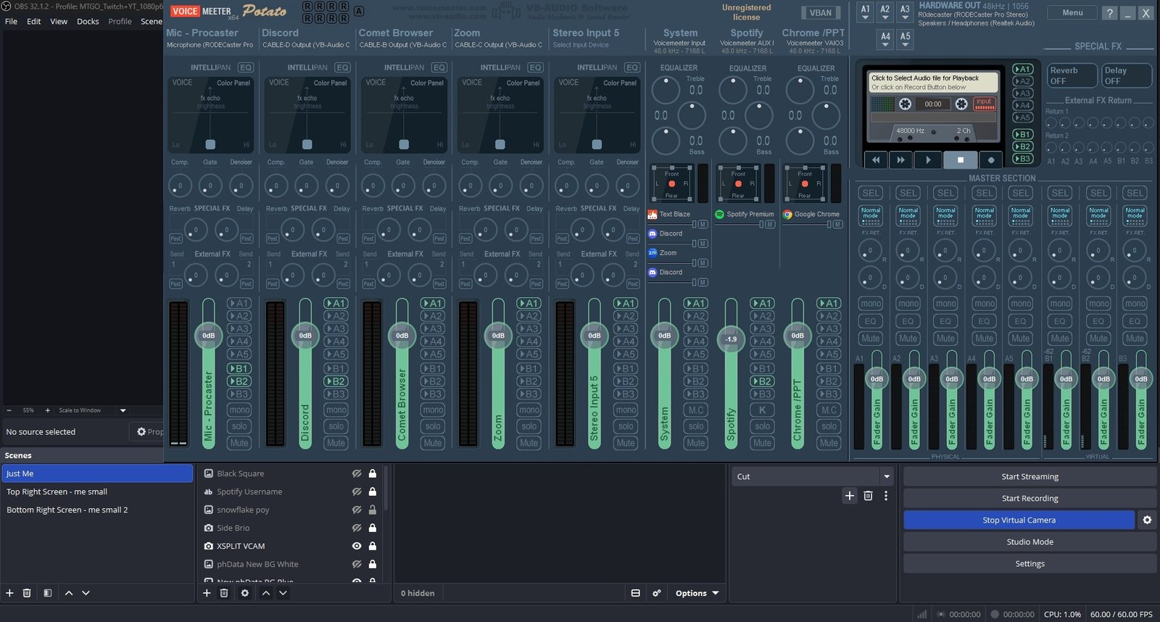Stop the Voicemeeter cassette recorder

coord(961,159)
